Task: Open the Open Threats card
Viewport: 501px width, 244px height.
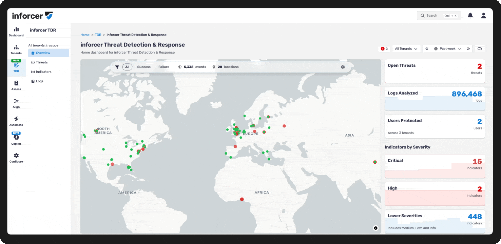Action: (435, 71)
